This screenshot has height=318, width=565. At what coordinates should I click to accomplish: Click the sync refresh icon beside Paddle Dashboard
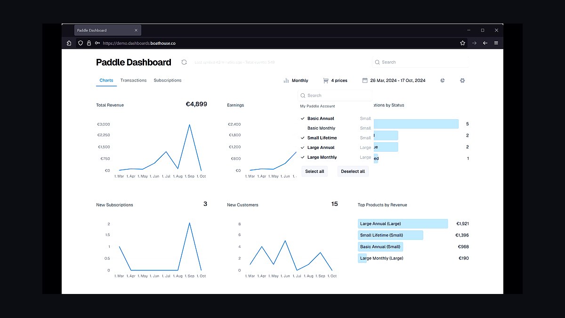click(184, 62)
